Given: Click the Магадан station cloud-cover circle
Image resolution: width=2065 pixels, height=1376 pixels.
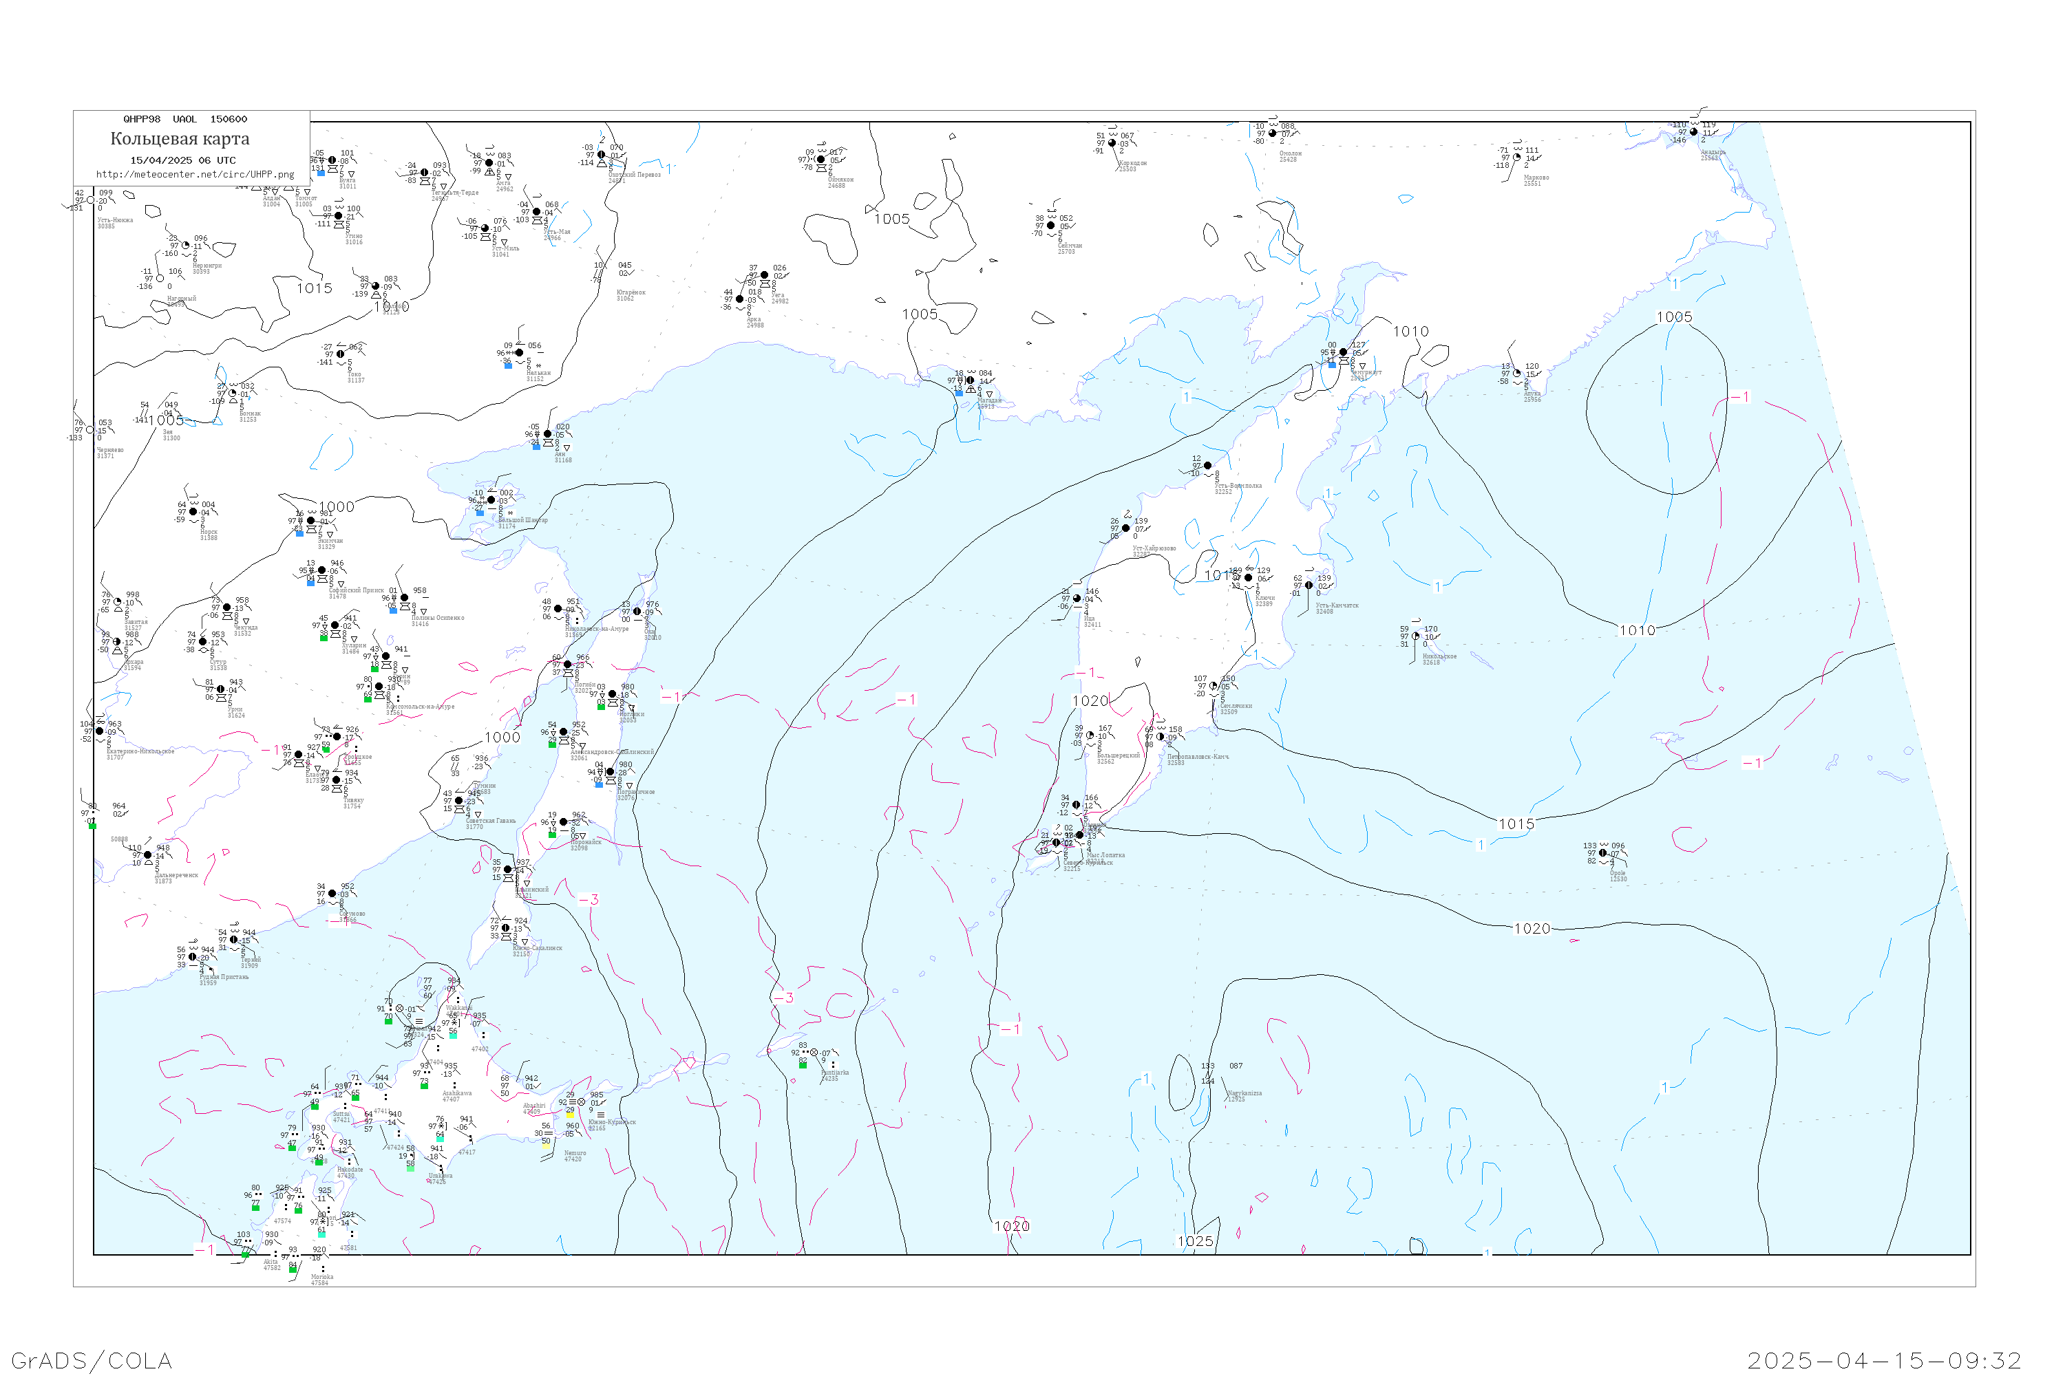Looking at the screenshot, I should (x=969, y=381).
